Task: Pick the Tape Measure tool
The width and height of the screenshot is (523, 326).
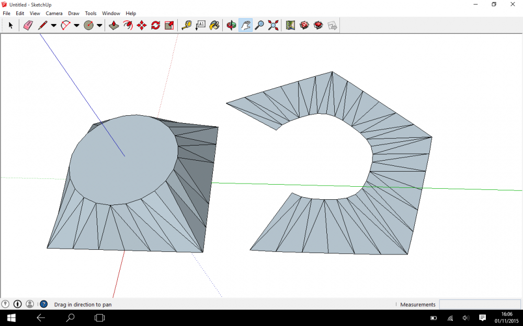Action: [x=187, y=25]
